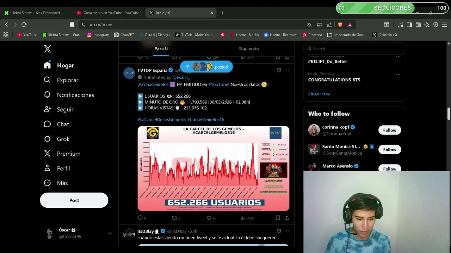Follow Marco Asensio
Screen dimensions: 451x253
[390, 169]
